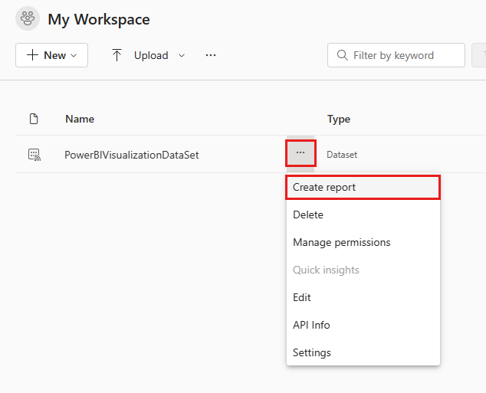Screen dimensions: 486x393
Task: Click the Dataset type cell
Action: pos(342,155)
